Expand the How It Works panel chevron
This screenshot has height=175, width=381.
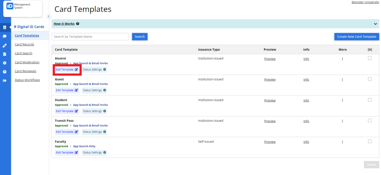(376, 24)
